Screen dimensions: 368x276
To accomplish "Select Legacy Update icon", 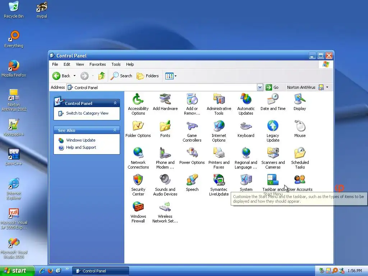I will tap(273, 126).
